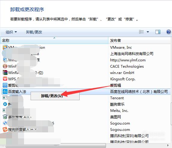Expand the view options dropdown arrow
Viewport: 172px width, 148px height.
148,32
